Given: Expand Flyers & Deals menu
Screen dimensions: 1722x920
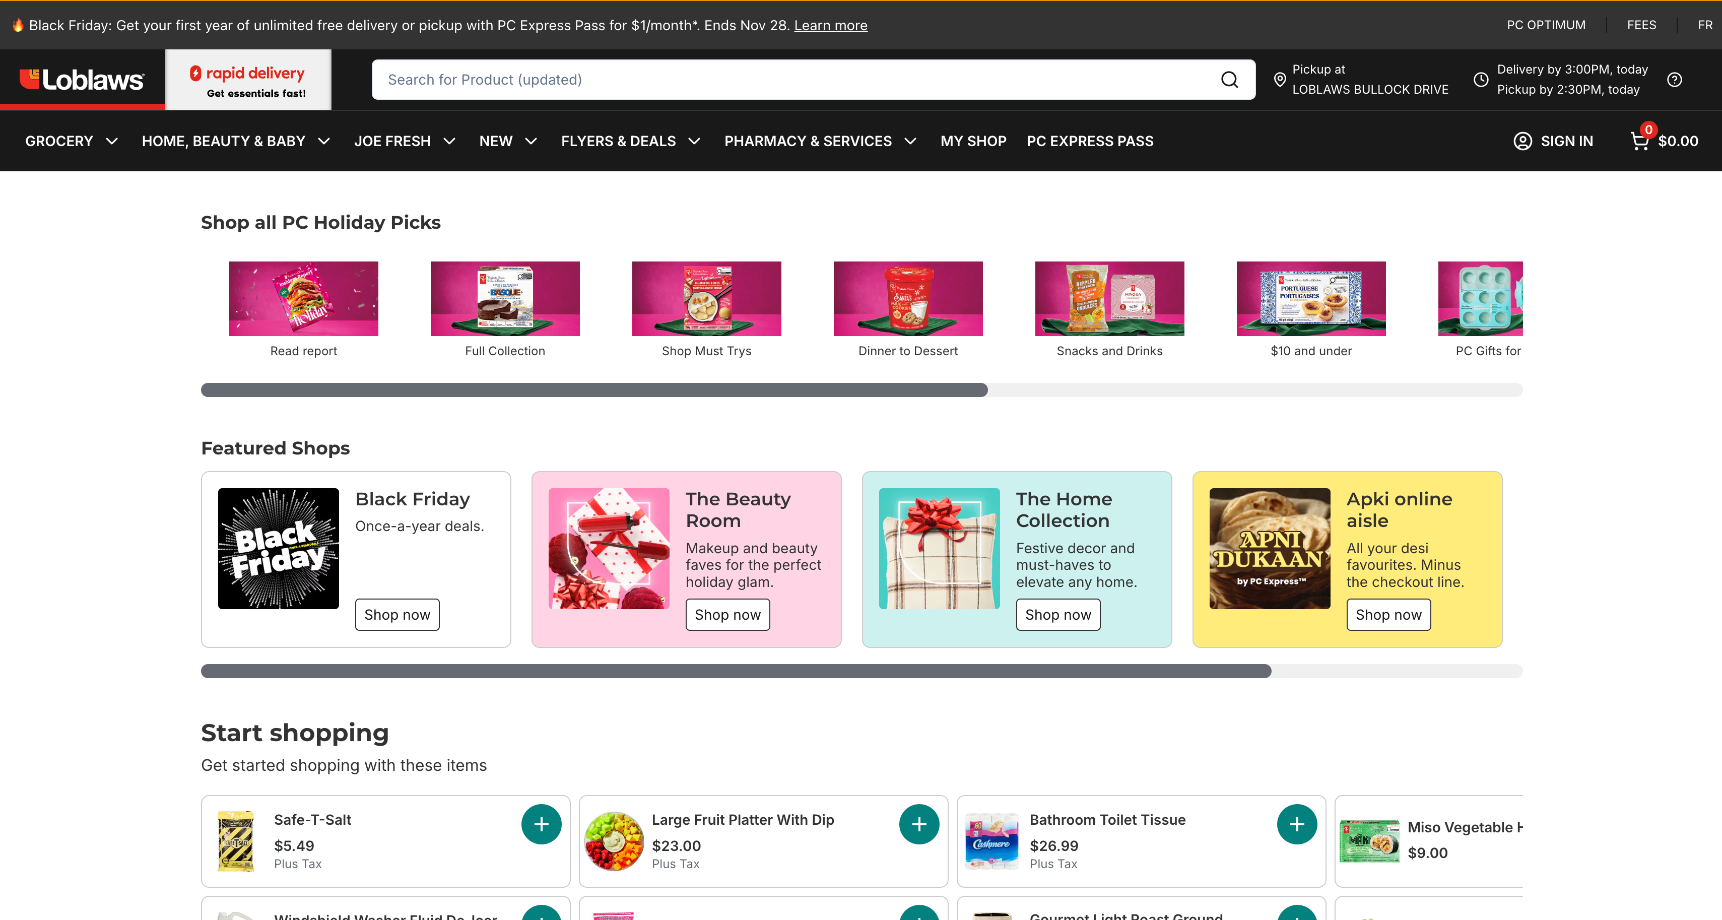Looking at the screenshot, I should [x=631, y=141].
